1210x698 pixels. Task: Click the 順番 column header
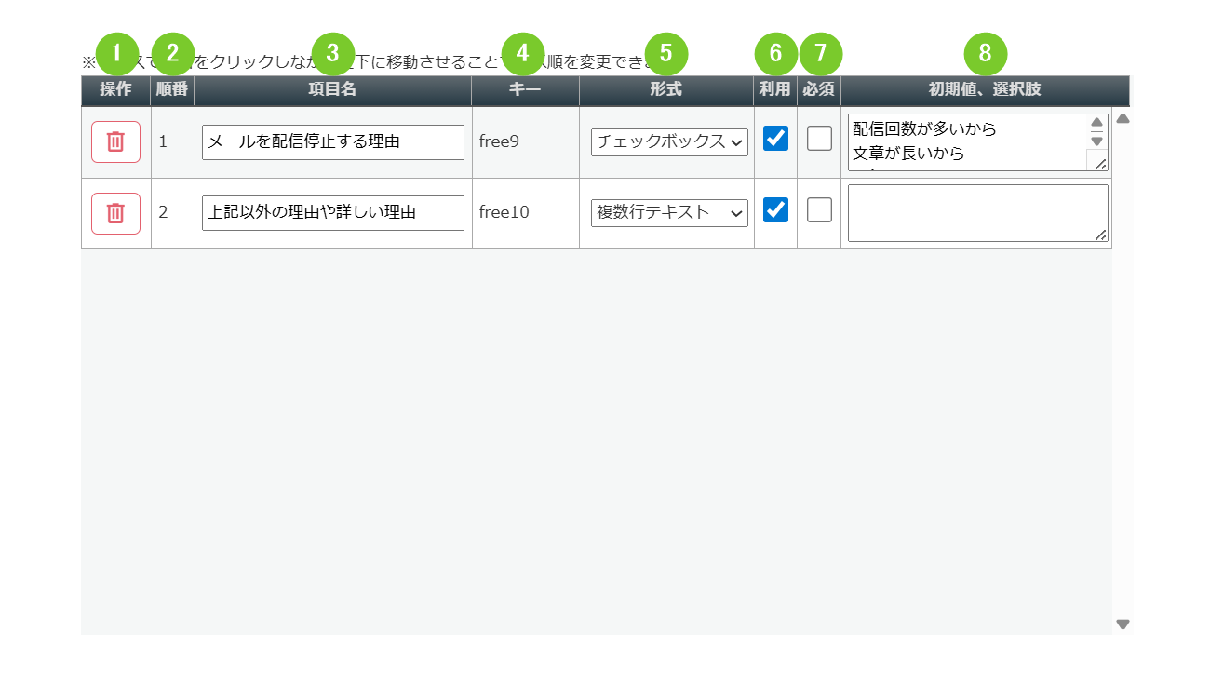(x=173, y=90)
